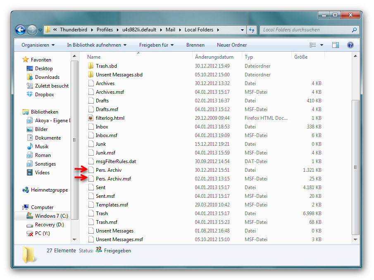Click the Videos library icon

(x=30, y=173)
